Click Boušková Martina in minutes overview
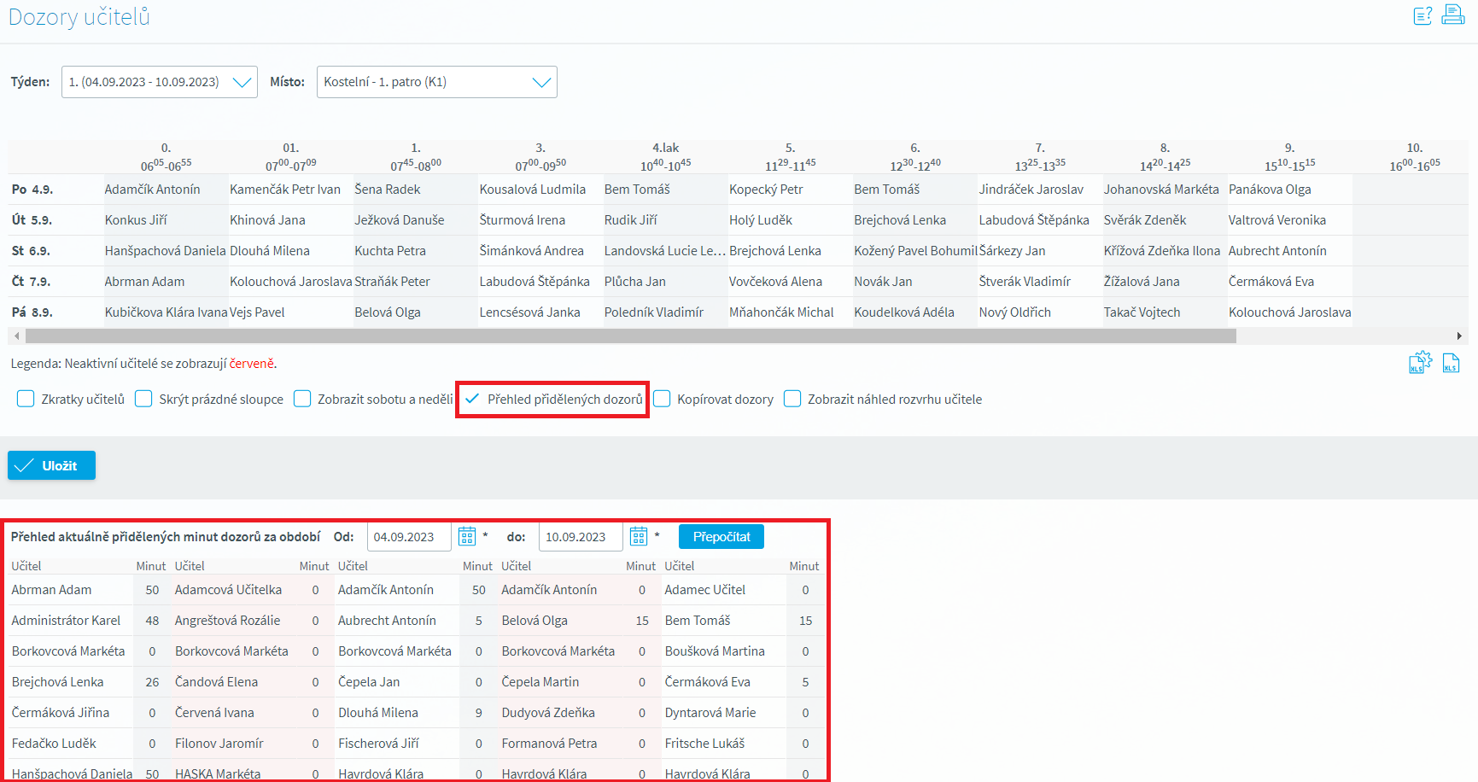Viewport: 1478px width, 782px height. 715,651
